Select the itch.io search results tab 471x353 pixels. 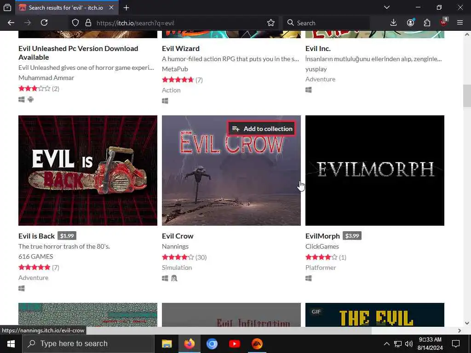[66, 8]
